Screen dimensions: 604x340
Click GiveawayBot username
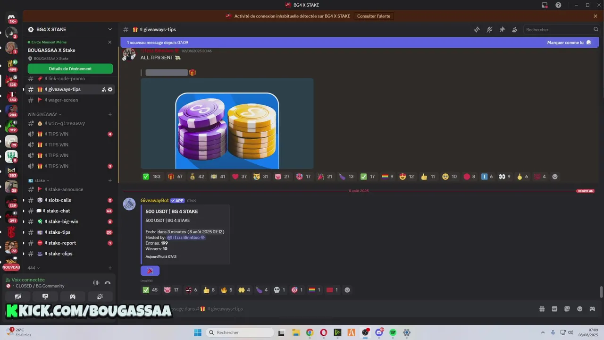(154, 201)
